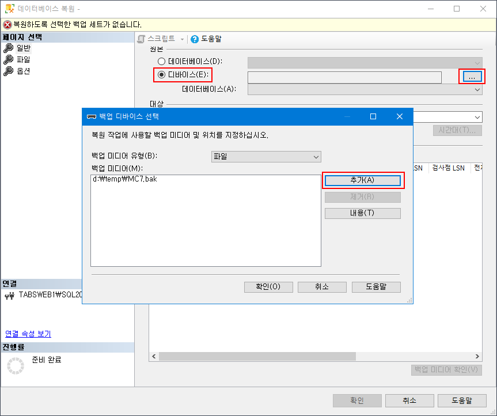Confirm with 확인(O) in the backup device dialog
The width and height of the screenshot is (497, 416).
click(268, 287)
